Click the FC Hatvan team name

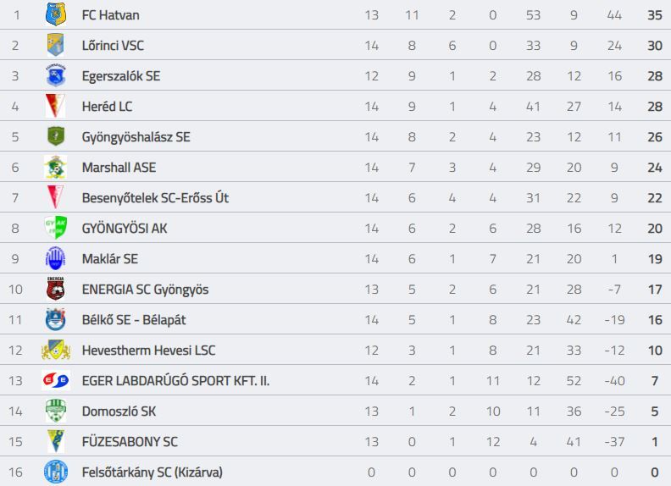click(110, 15)
